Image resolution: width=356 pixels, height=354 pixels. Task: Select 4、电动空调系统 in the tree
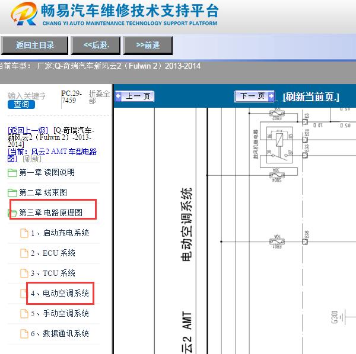(x=60, y=293)
